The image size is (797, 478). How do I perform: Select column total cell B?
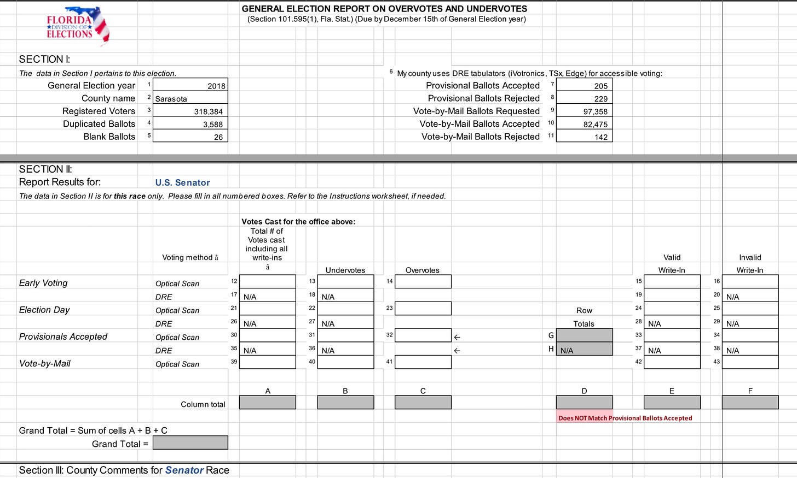click(x=345, y=402)
